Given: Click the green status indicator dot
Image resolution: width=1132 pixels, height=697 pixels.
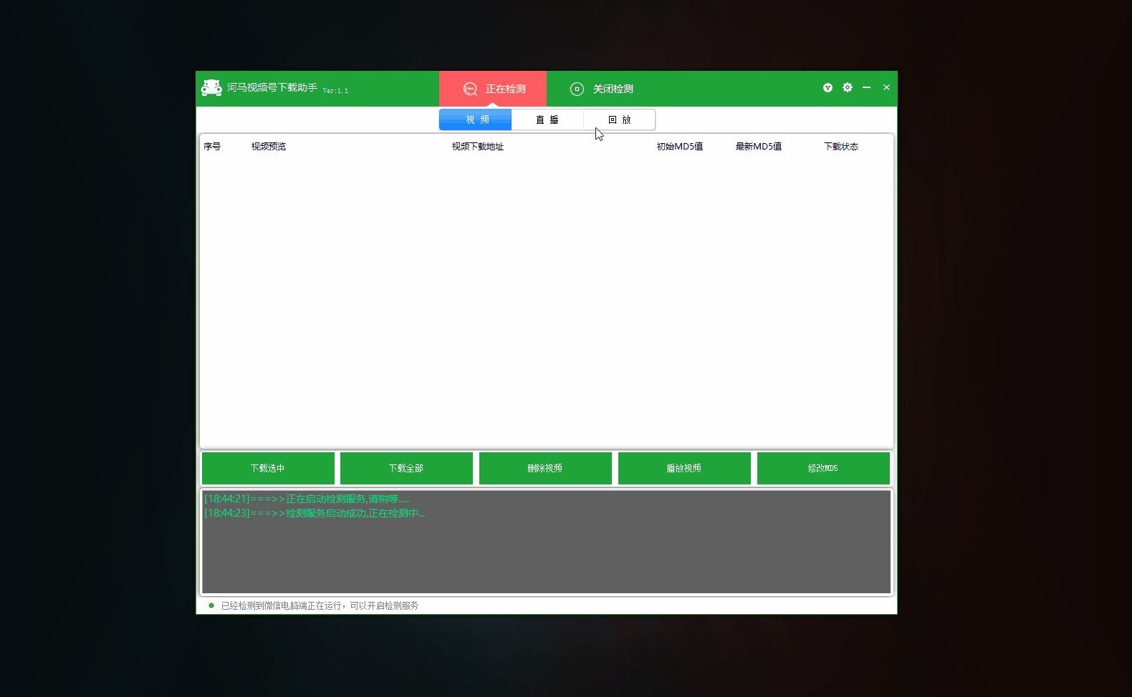Looking at the screenshot, I should click(x=211, y=605).
